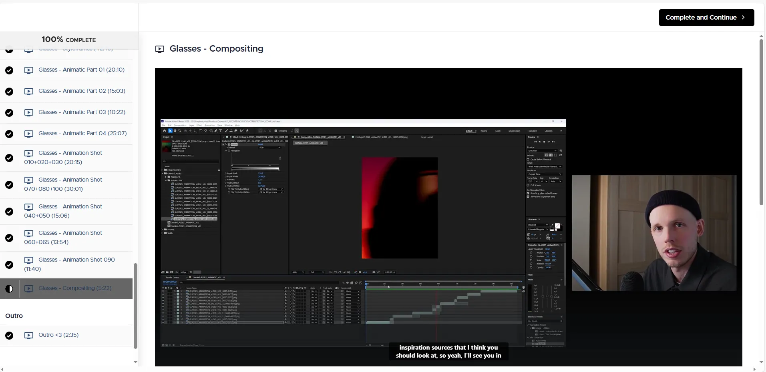
Task: Activate the Zoom tool
Action: point(180,131)
